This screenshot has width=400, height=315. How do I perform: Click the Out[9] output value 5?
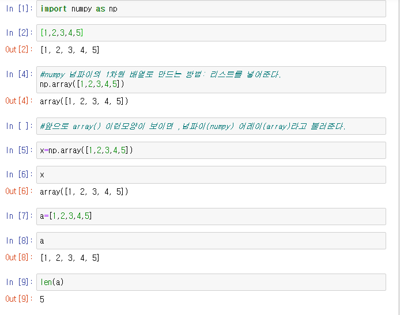click(x=42, y=299)
